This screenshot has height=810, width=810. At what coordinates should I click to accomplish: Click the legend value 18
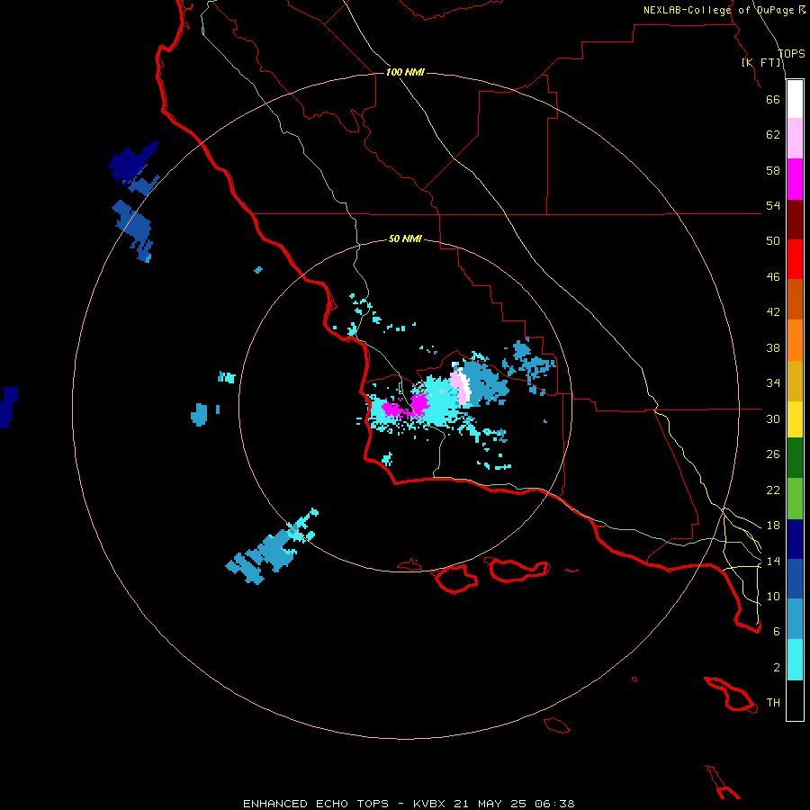[773, 526]
